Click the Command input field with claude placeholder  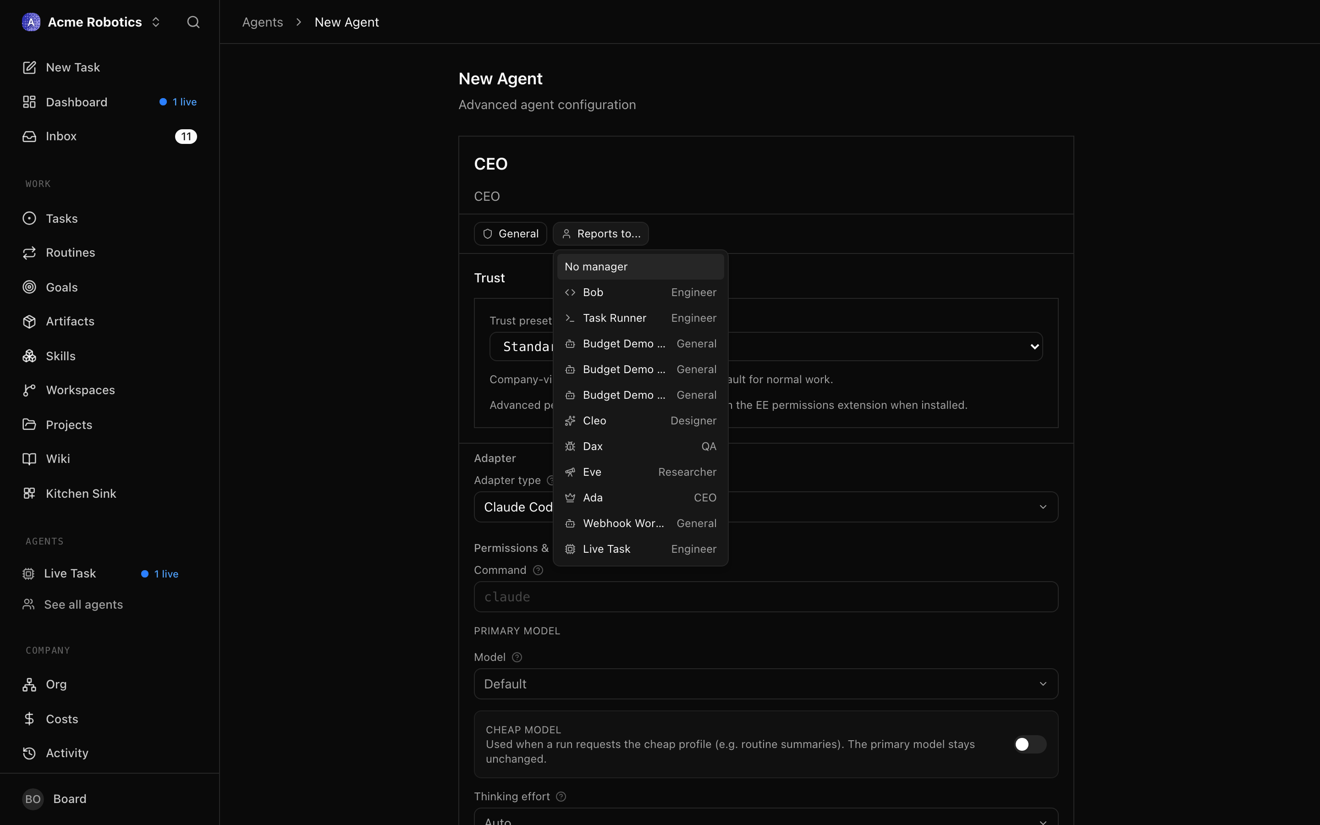click(x=766, y=597)
